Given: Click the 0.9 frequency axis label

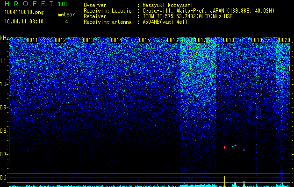Looking at the screenshot, I should coord(3,108).
